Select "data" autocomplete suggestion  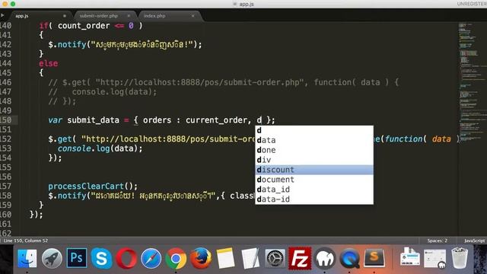(x=314, y=140)
